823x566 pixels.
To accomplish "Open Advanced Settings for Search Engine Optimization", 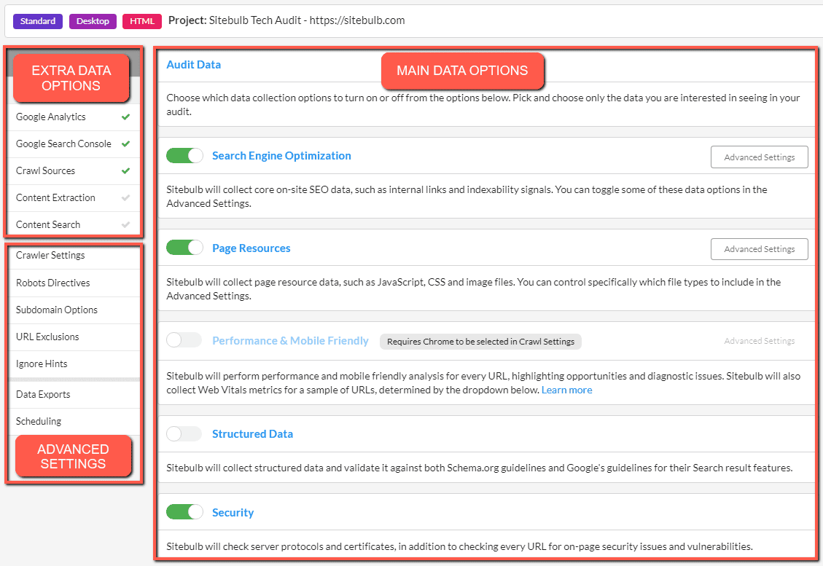I will point(759,157).
